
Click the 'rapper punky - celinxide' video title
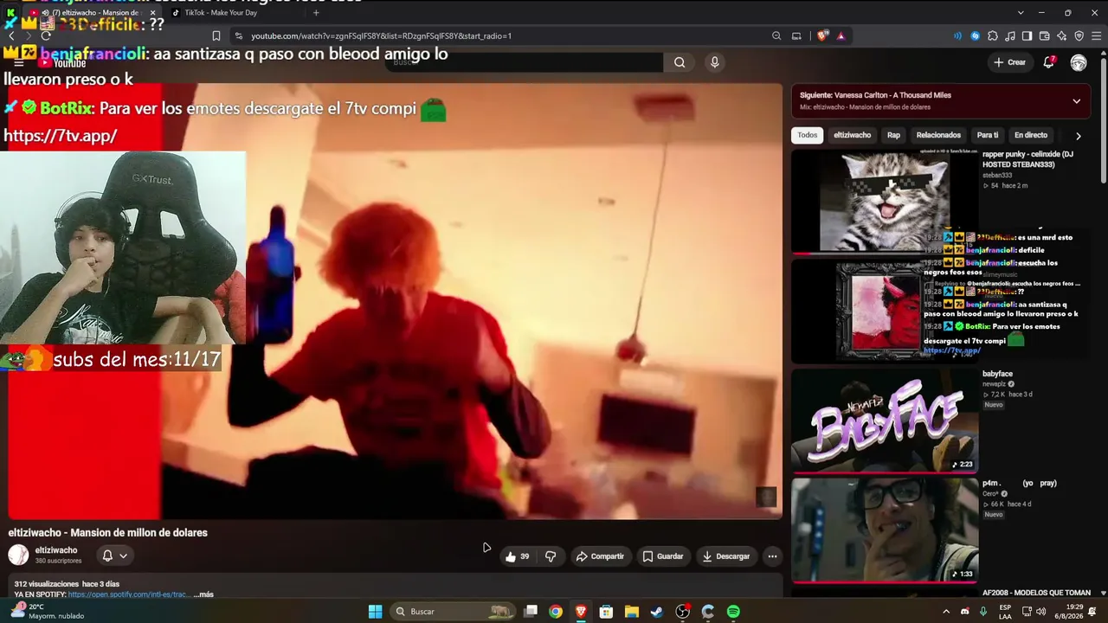[x=1027, y=159]
